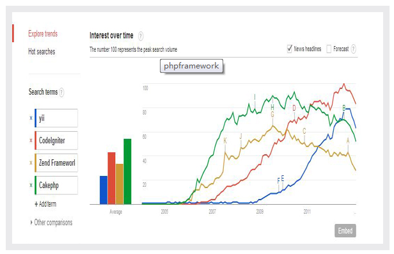Click the Zend Framework search term field

[56, 163]
